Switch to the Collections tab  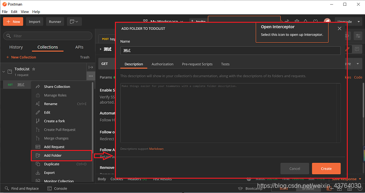[48, 47]
